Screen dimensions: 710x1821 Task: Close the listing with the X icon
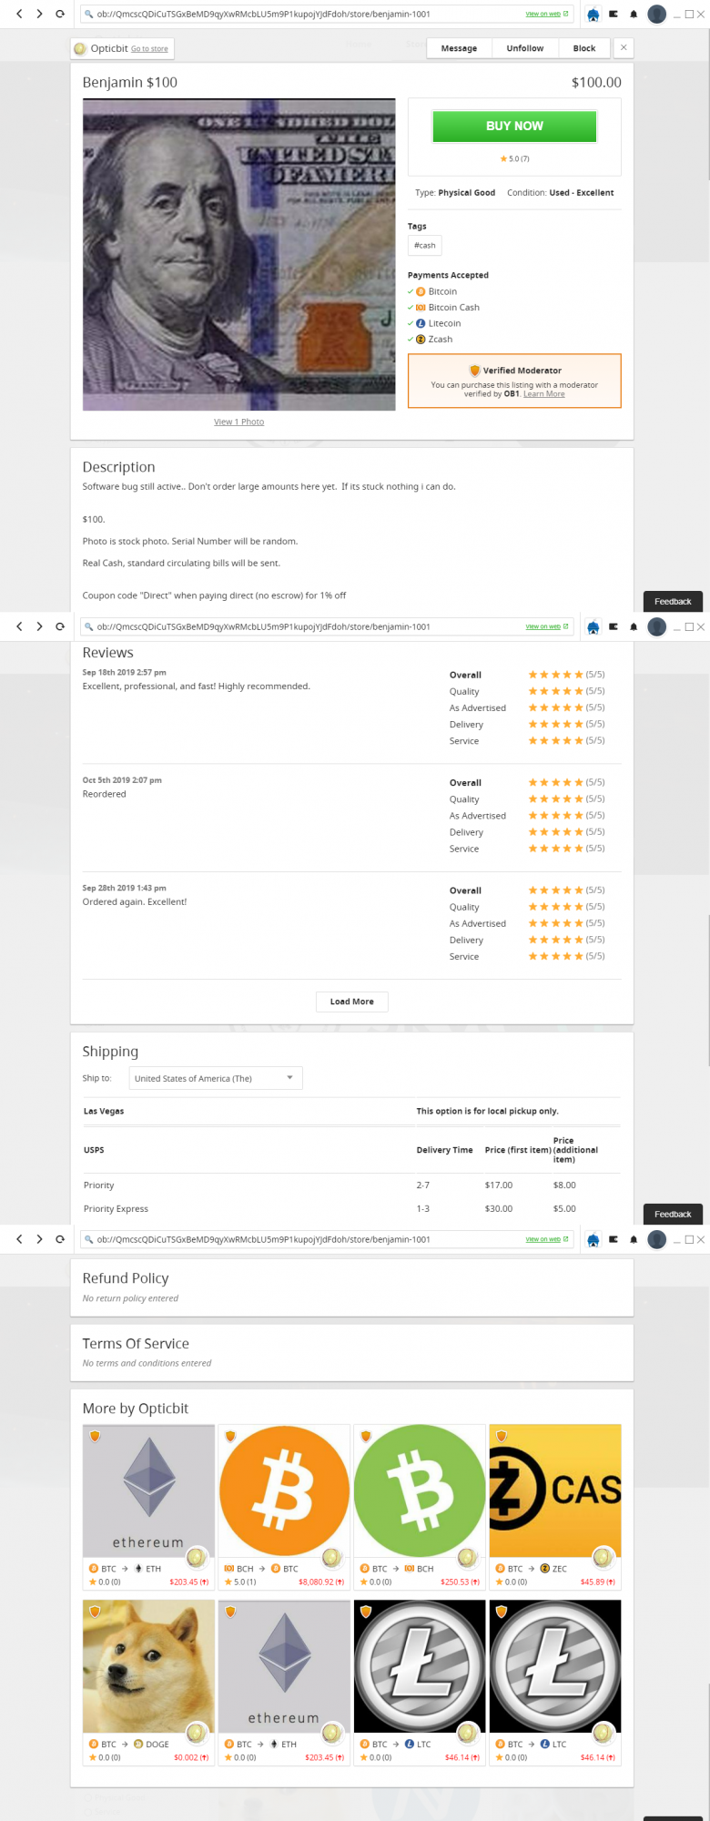point(624,47)
